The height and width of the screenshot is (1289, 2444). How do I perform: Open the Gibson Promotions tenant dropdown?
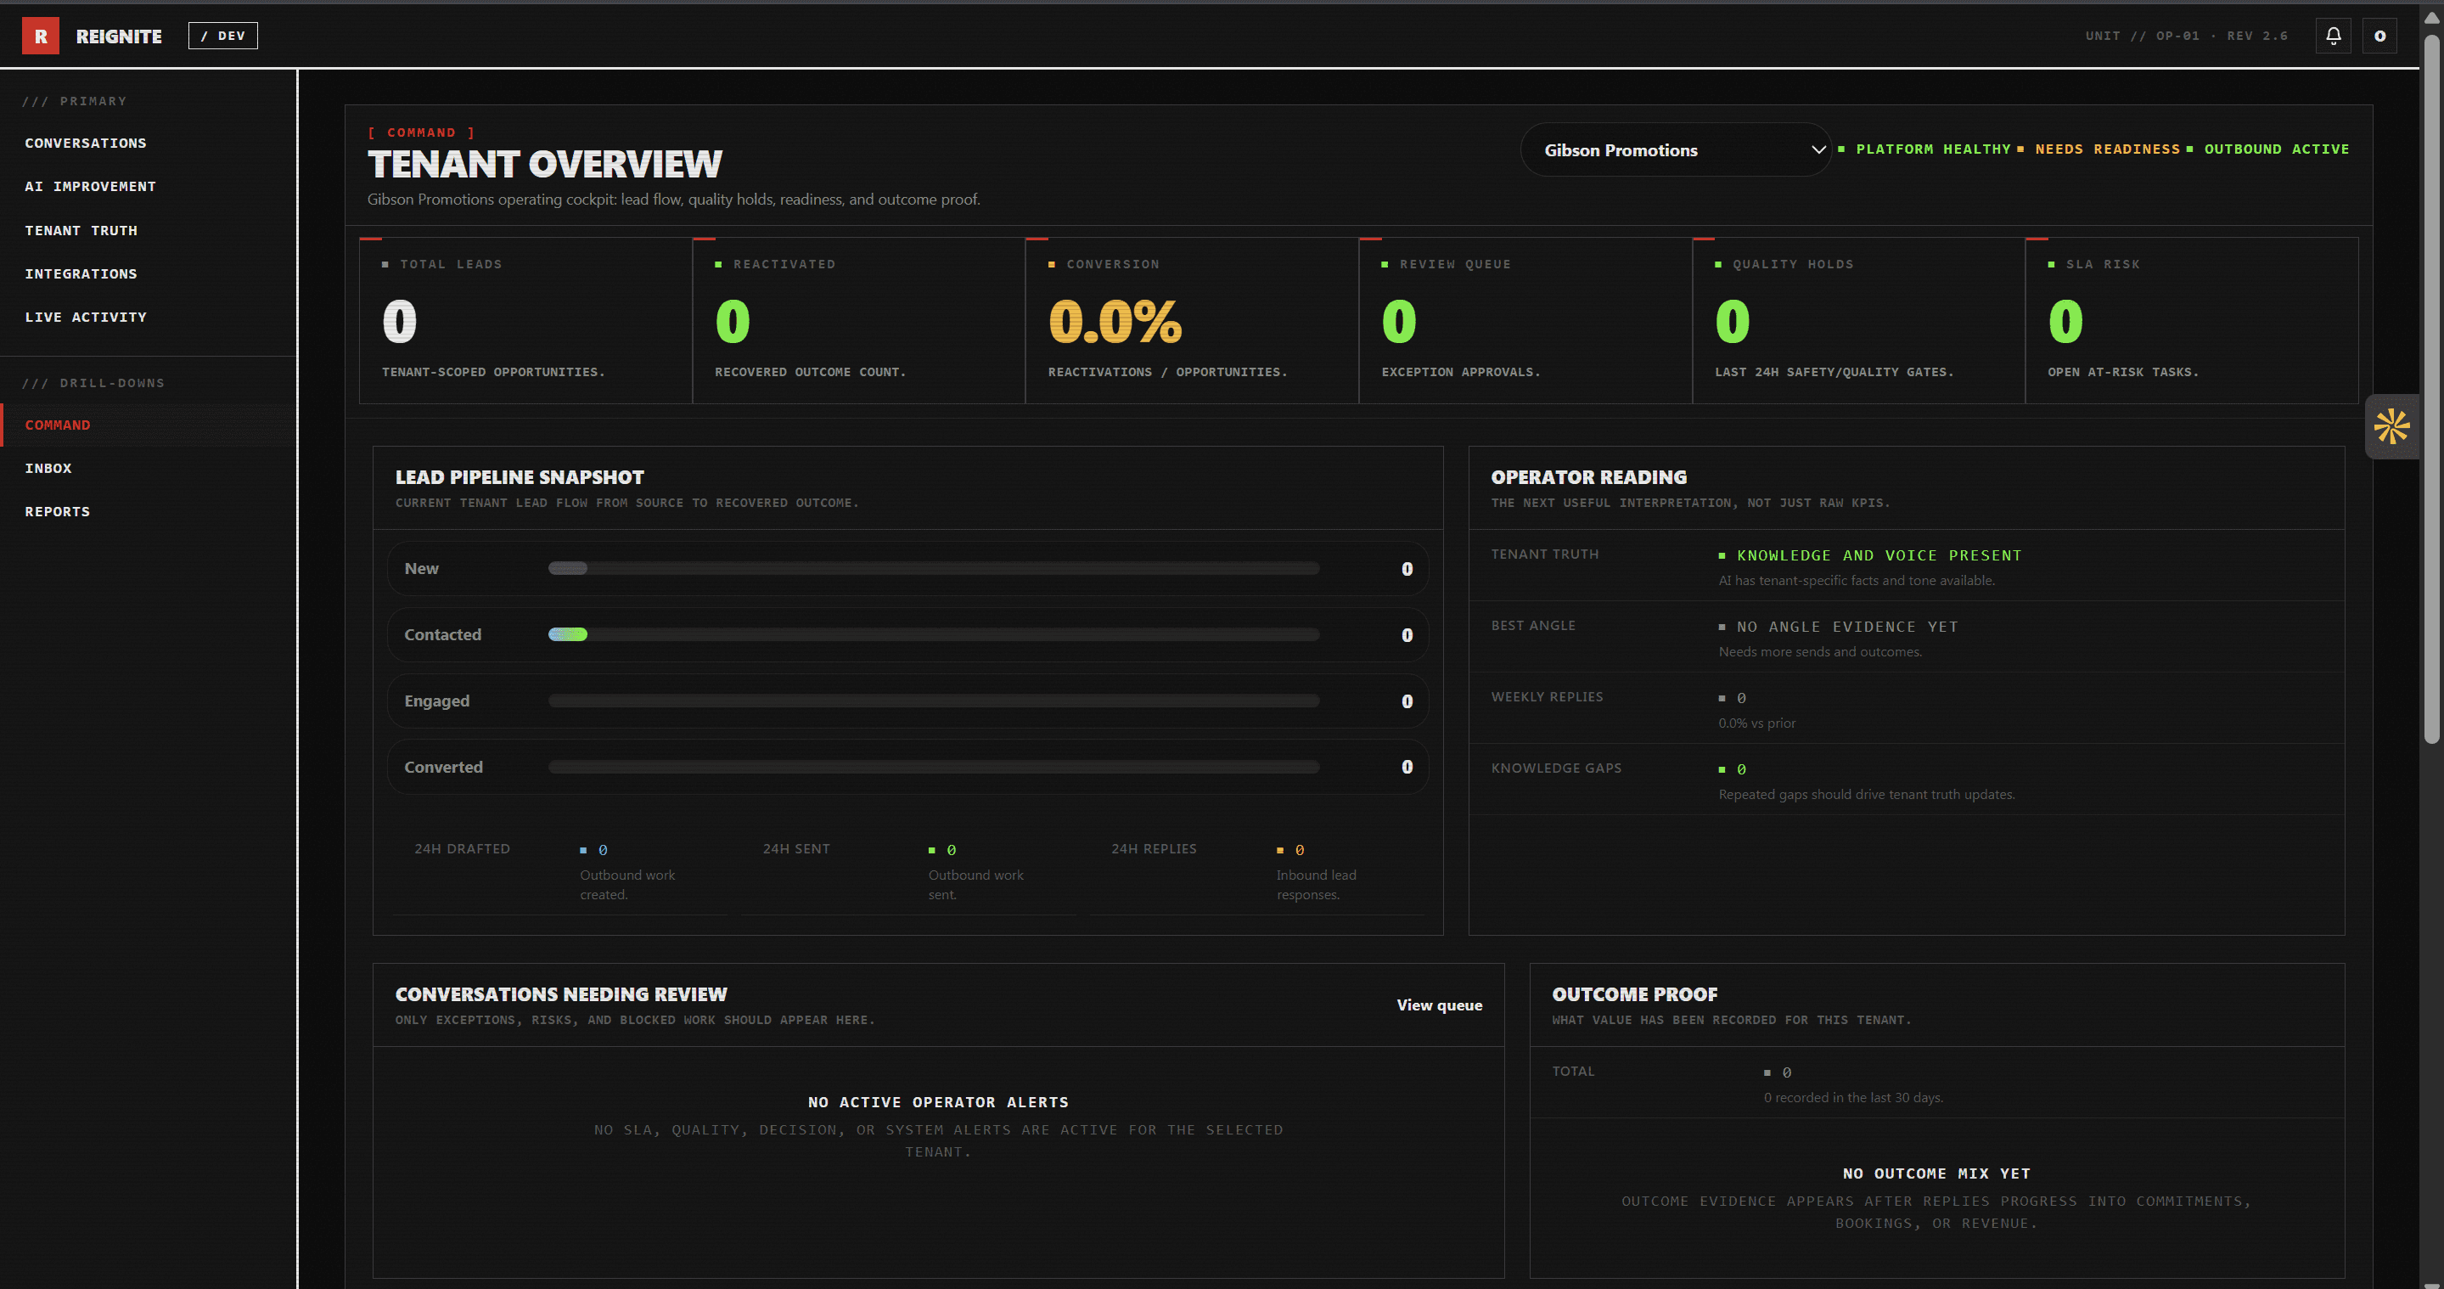click(x=1676, y=150)
